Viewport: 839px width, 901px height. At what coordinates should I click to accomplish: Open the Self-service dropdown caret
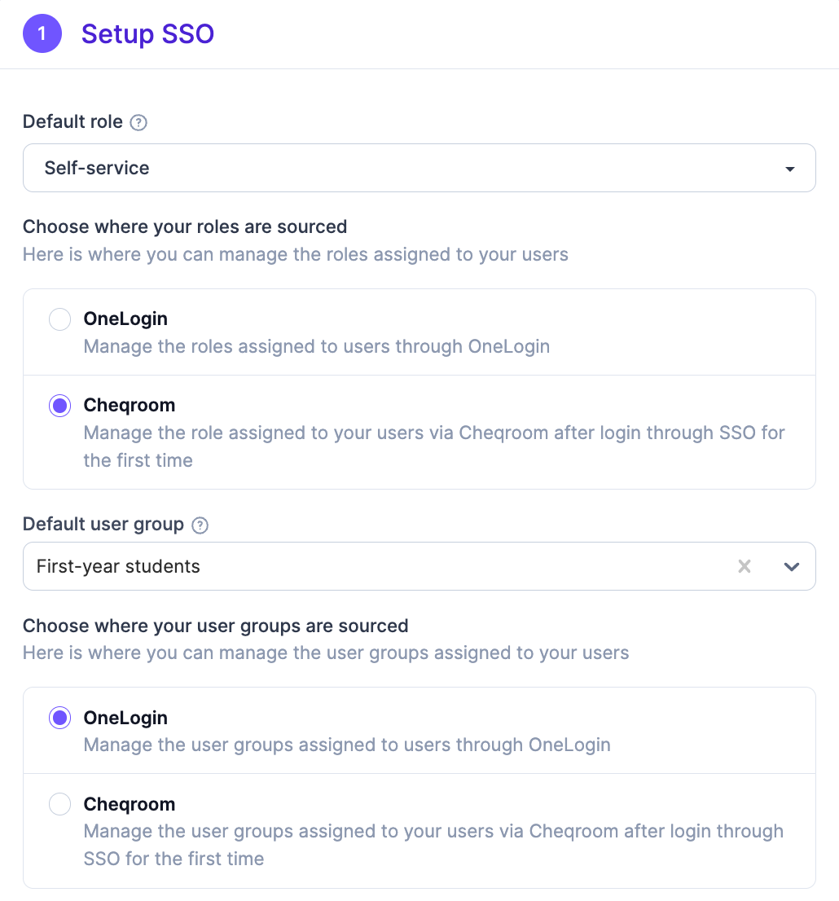pos(790,169)
